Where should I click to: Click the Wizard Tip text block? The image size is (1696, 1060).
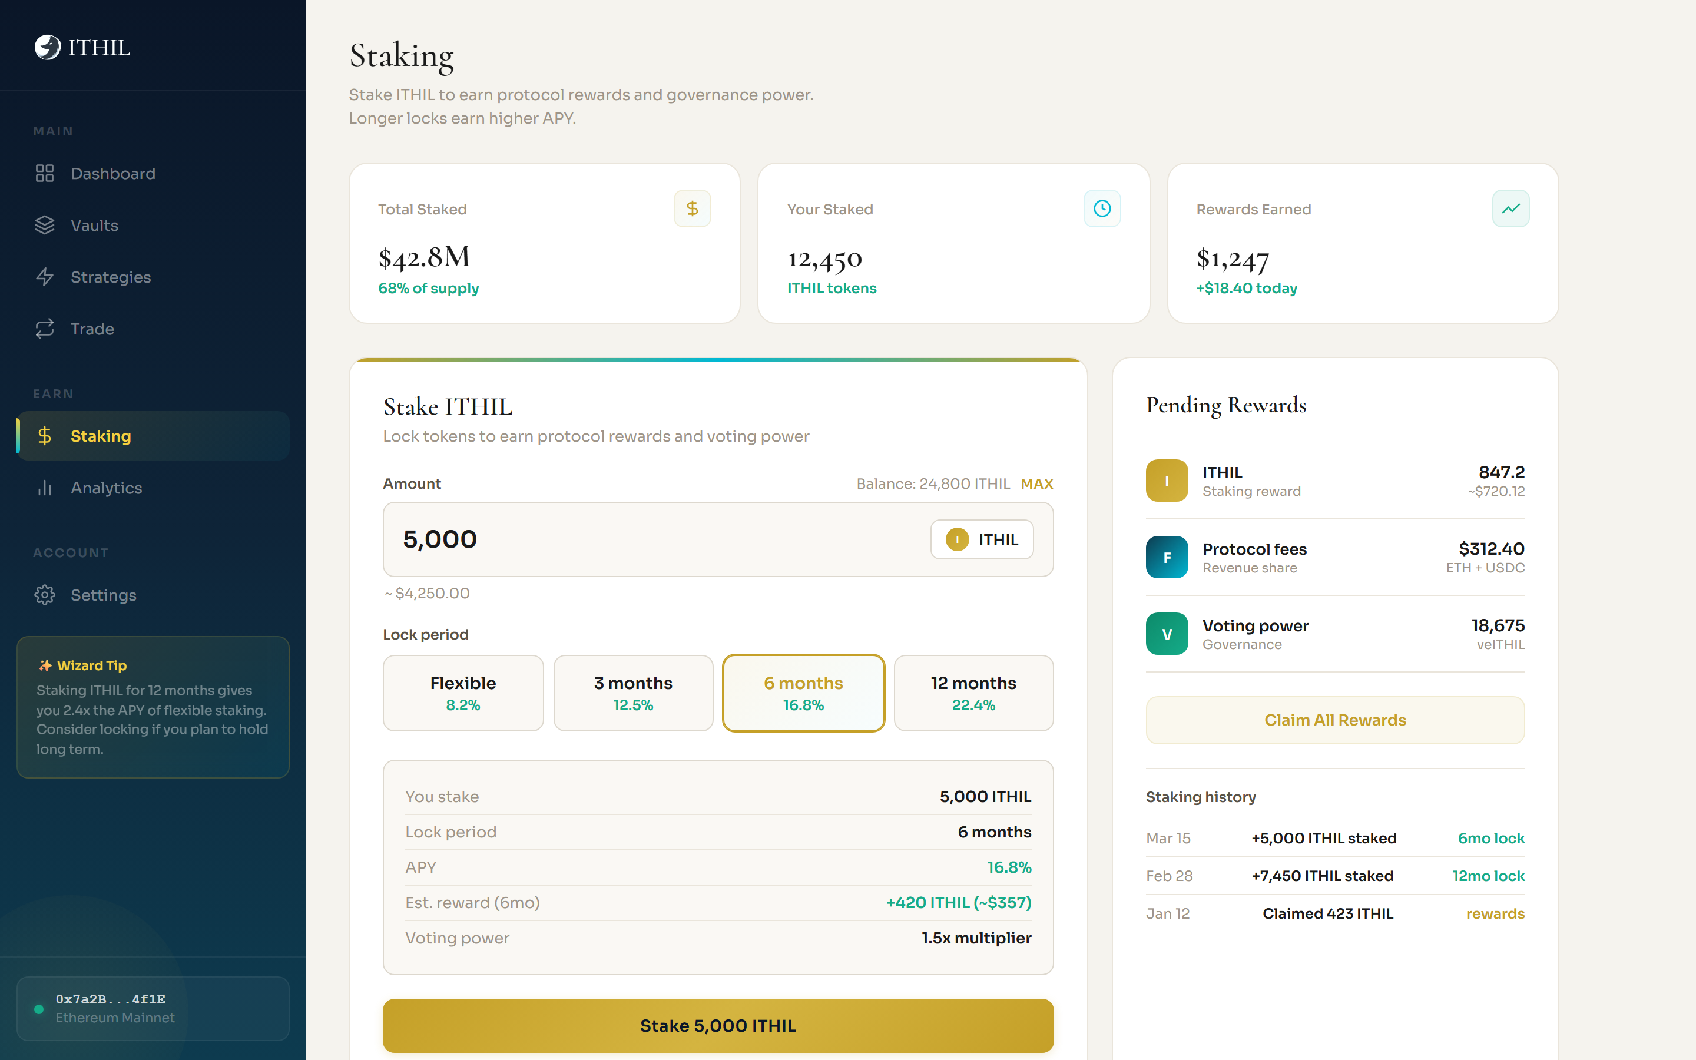[x=152, y=720]
